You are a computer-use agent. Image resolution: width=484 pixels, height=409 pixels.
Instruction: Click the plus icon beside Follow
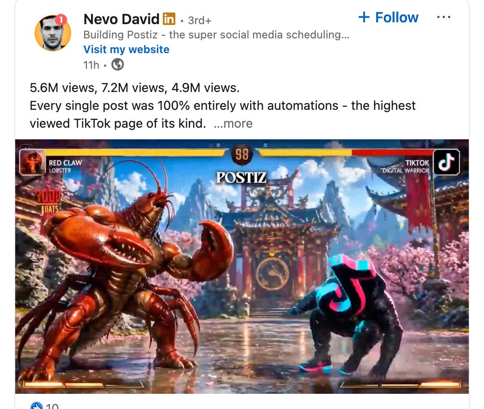[x=364, y=17]
